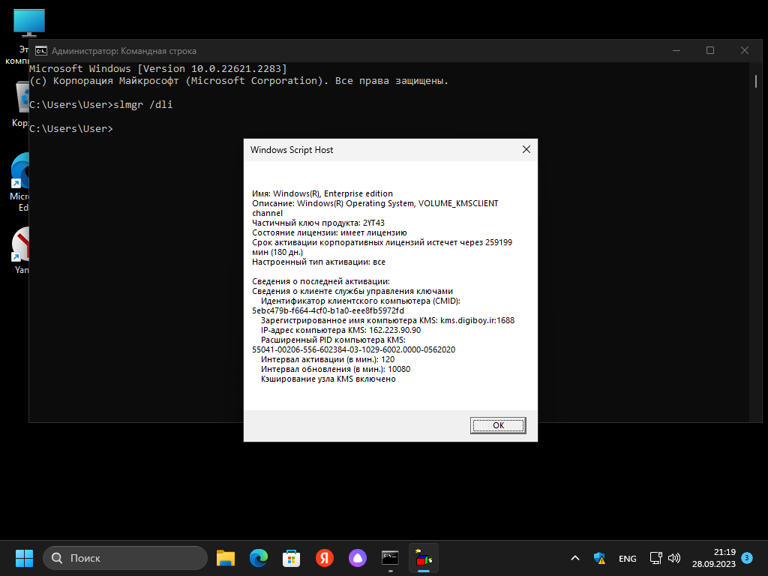Open Alice assistant taskbar icon
This screenshot has width=768, height=576.
(x=358, y=558)
